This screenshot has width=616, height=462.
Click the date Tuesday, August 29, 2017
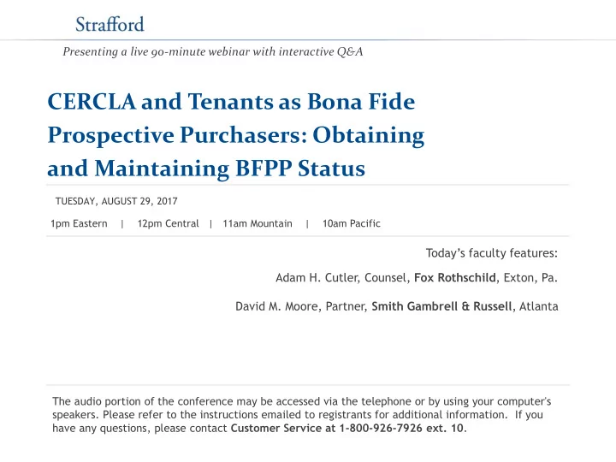click(x=116, y=201)
